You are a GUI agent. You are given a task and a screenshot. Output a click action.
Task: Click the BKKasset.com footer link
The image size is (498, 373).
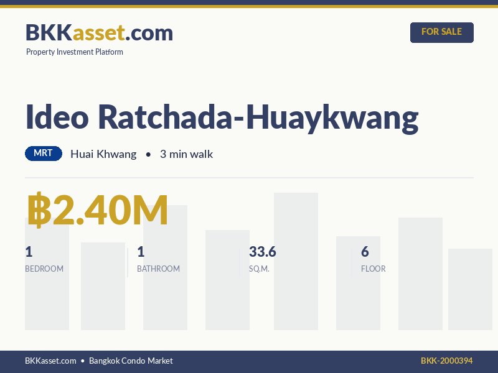point(49,361)
